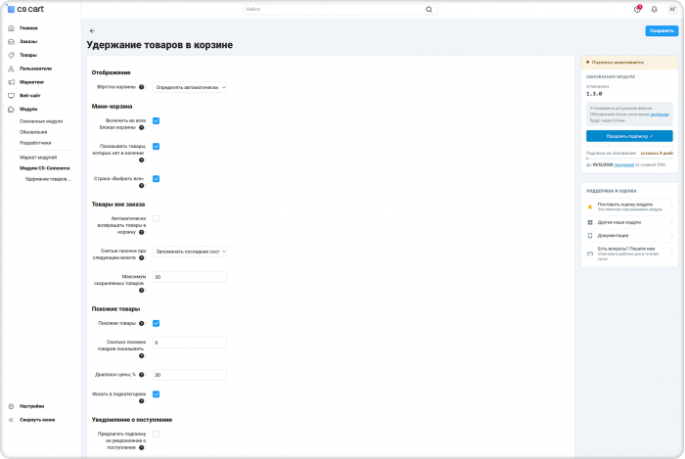Viewport: 685px width, 459px height.
Task: Show help tooltip for Автоматически возвращать товары
Action: tap(142, 232)
